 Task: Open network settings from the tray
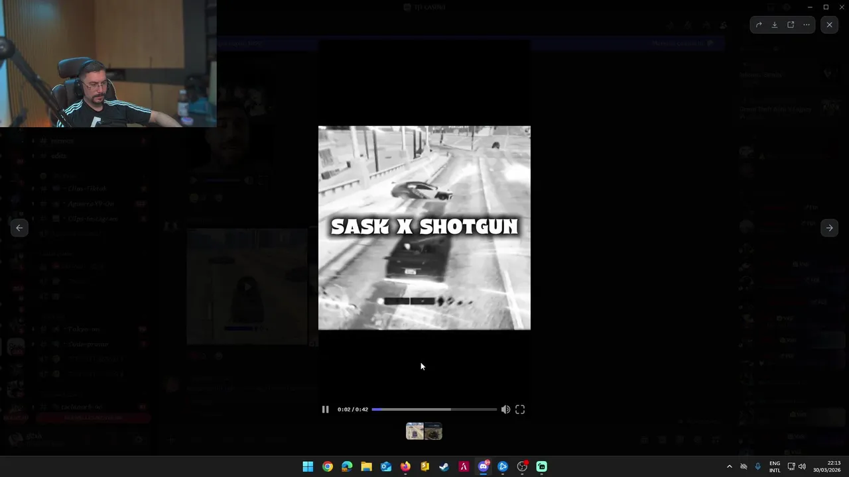(791, 466)
